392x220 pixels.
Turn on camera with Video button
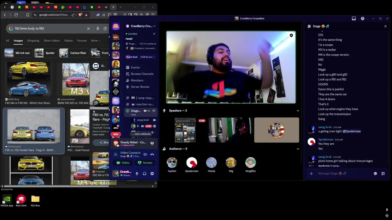coord(123,163)
